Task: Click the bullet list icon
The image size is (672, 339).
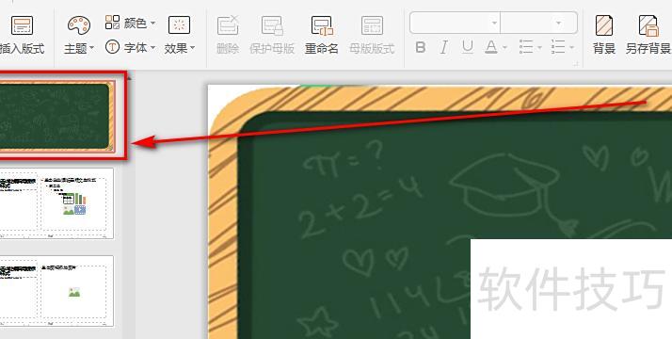Action: pos(526,47)
